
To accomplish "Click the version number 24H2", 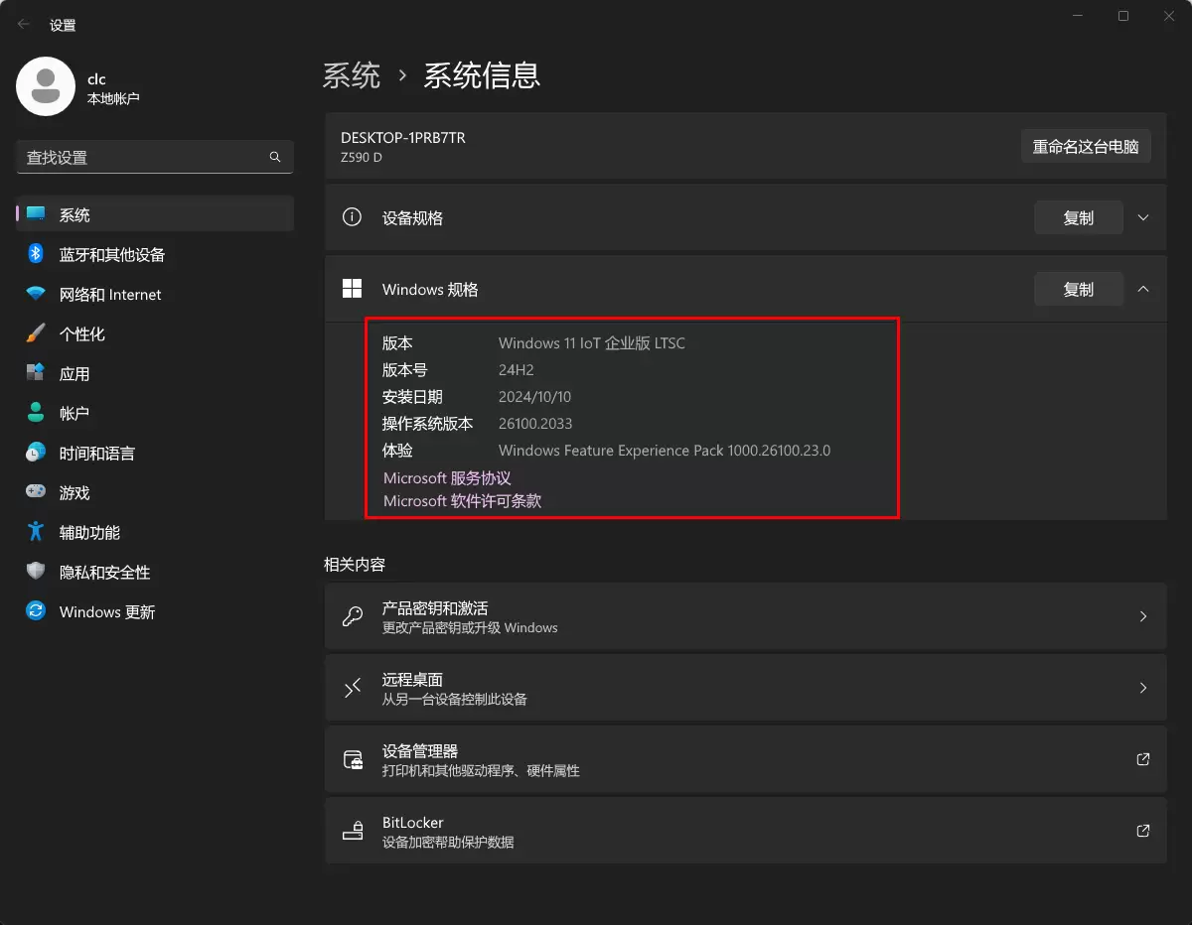I will coord(517,370).
